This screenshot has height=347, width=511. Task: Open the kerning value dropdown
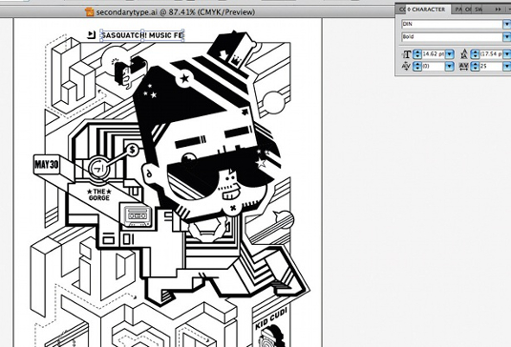click(x=450, y=67)
